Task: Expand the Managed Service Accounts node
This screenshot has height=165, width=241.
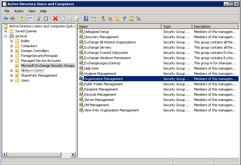Action: 11,61
